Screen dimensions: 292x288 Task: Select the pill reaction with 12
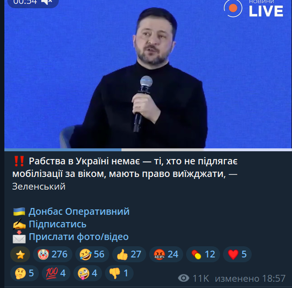(203, 254)
